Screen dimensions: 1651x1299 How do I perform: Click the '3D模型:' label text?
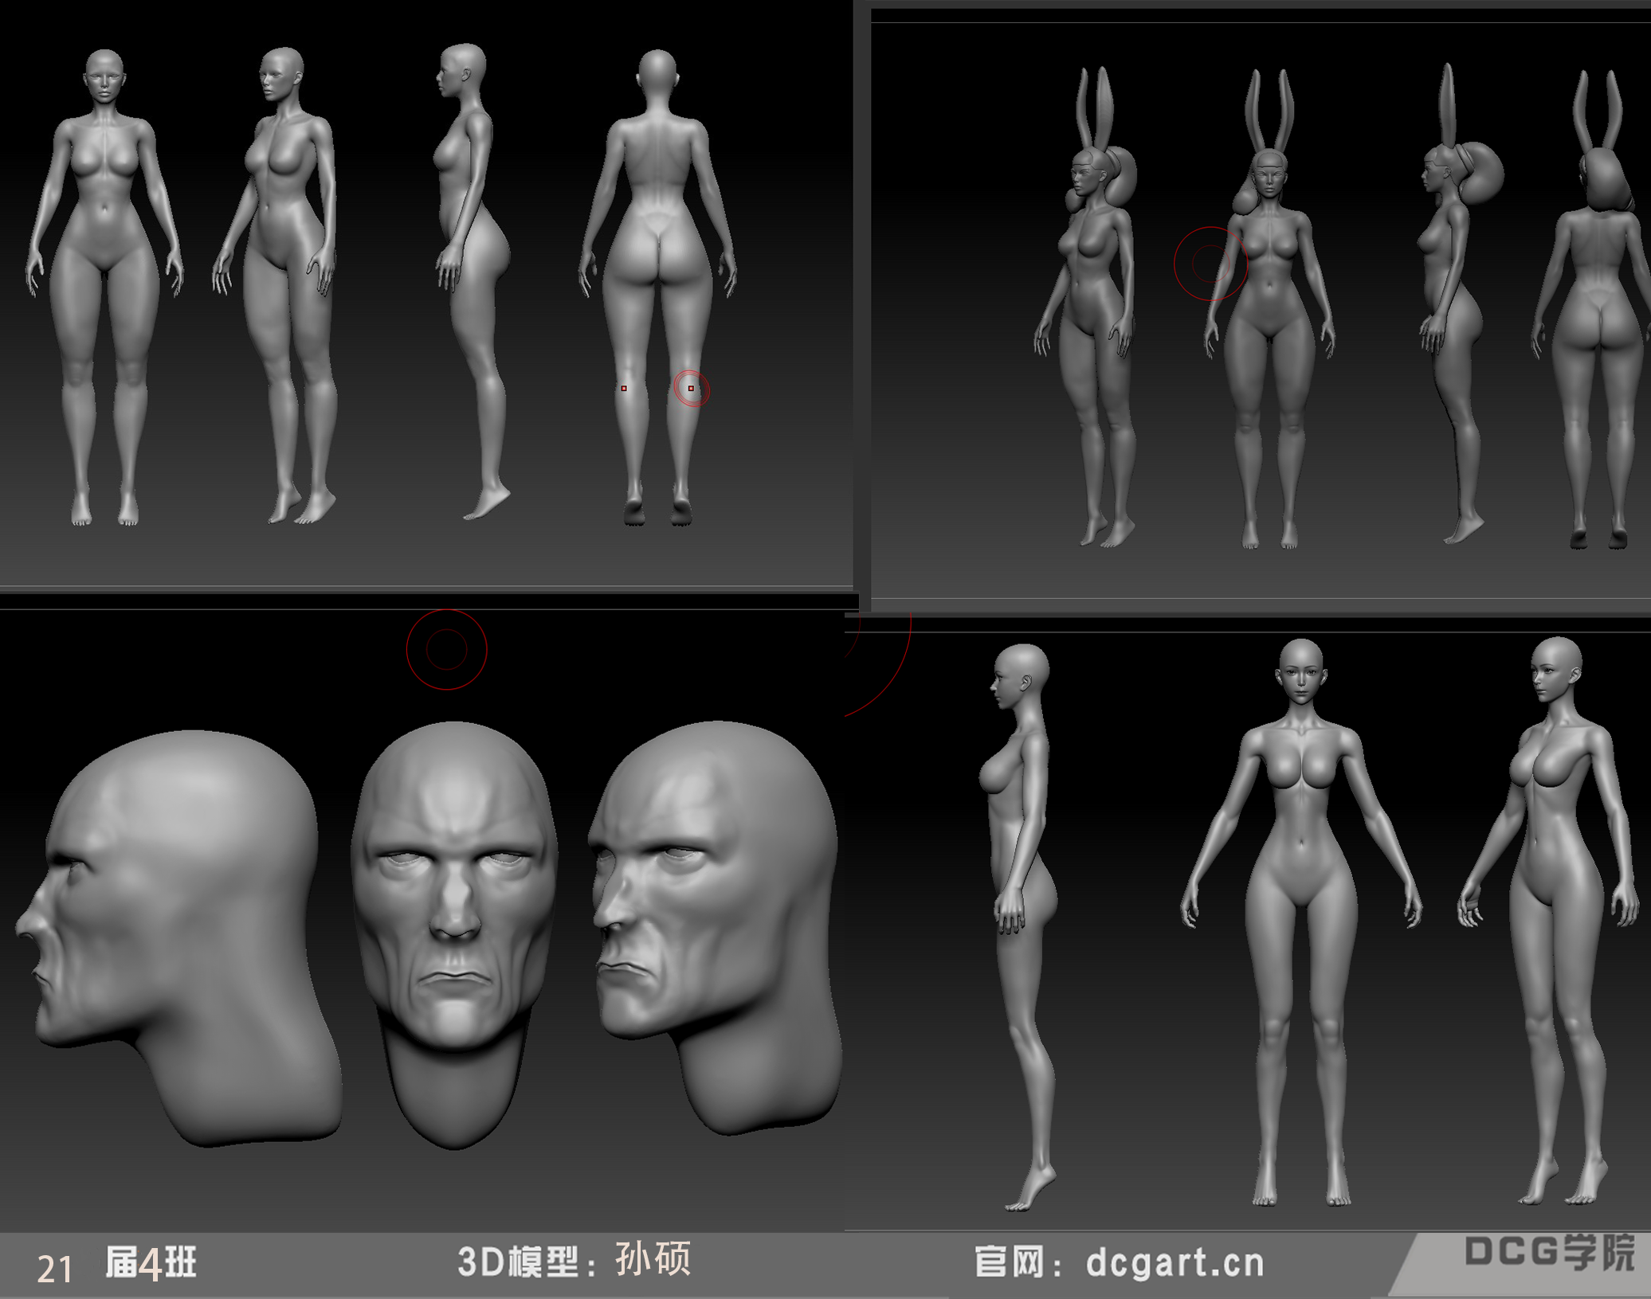pos(527,1262)
